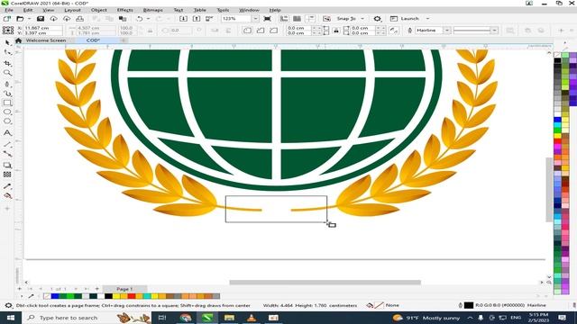Open VLC from the taskbar
Image resolution: width=577 pixels, height=324 pixels.
coord(252,318)
